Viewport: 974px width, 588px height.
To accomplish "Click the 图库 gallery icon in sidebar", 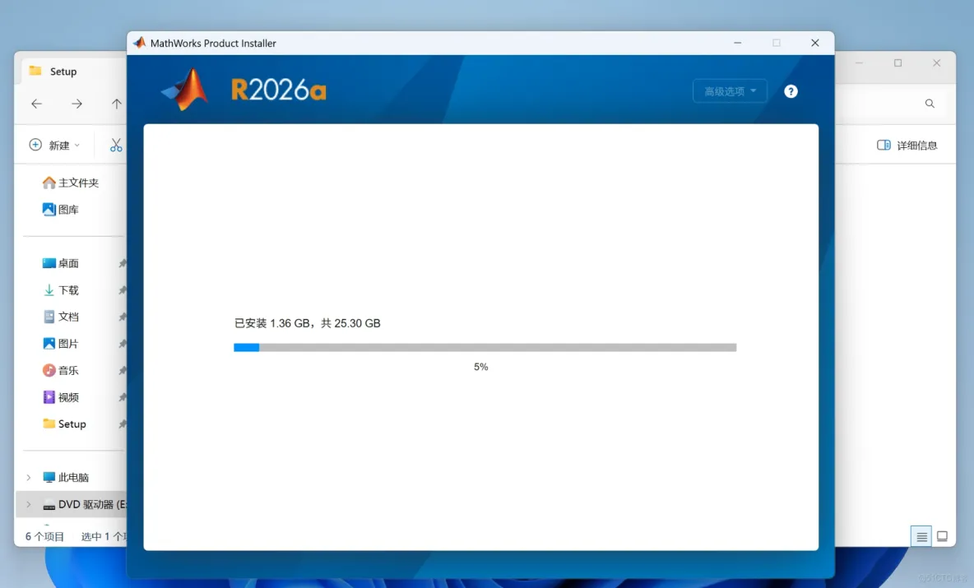I will pos(49,210).
